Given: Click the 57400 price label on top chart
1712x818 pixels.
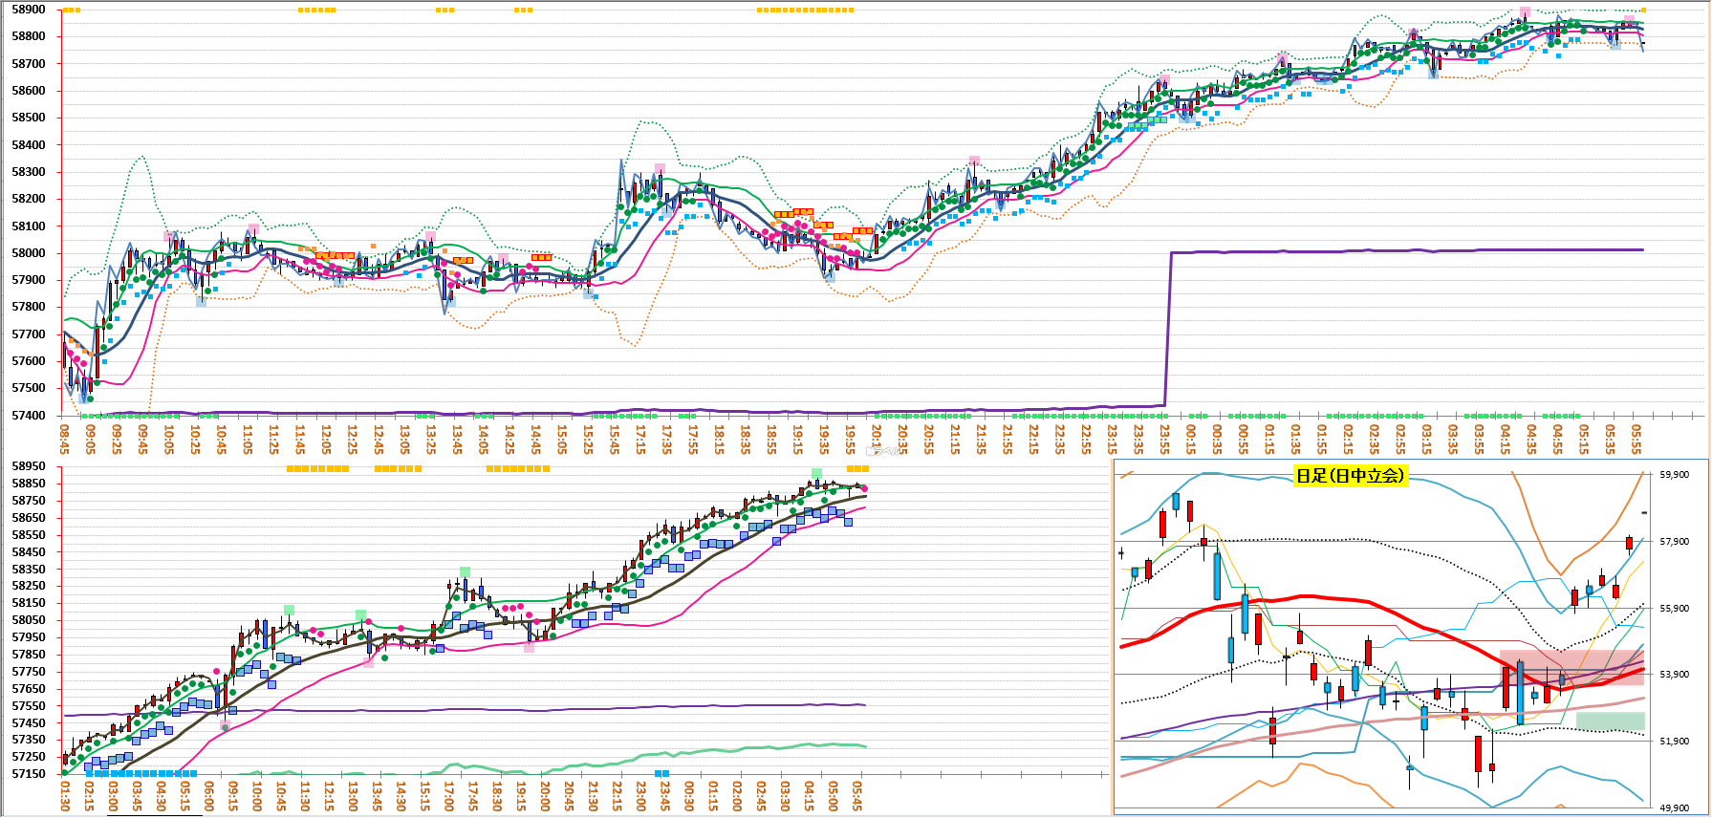Looking at the screenshot, I should pyautogui.click(x=29, y=416).
